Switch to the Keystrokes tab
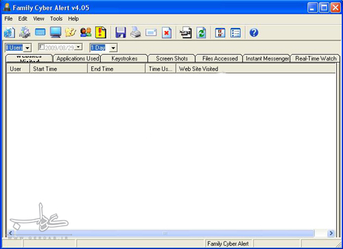This screenshot has width=343, height=249. point(124,58)
